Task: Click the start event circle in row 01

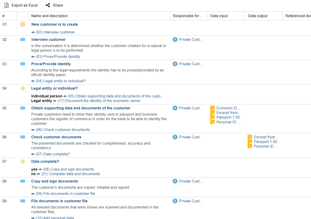Action: tap(23, 24)
